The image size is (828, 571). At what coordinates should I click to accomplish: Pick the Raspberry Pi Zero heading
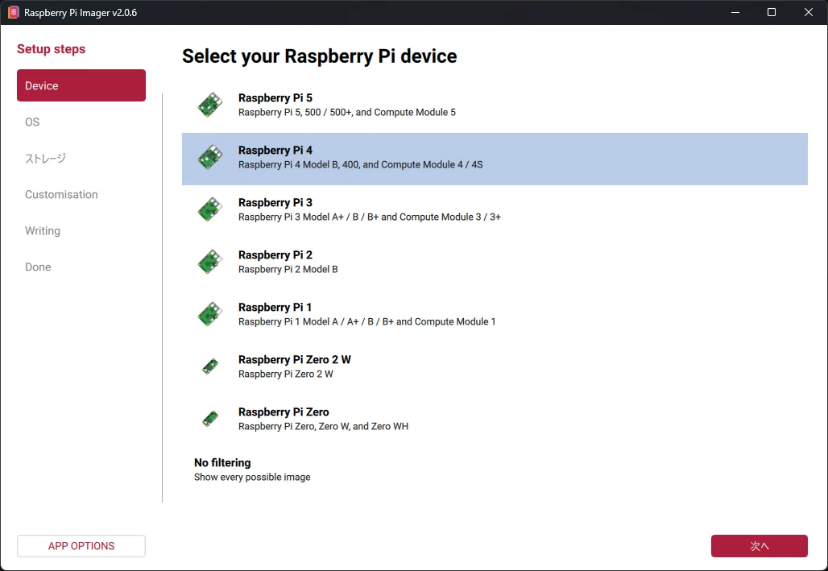point(284,412)
